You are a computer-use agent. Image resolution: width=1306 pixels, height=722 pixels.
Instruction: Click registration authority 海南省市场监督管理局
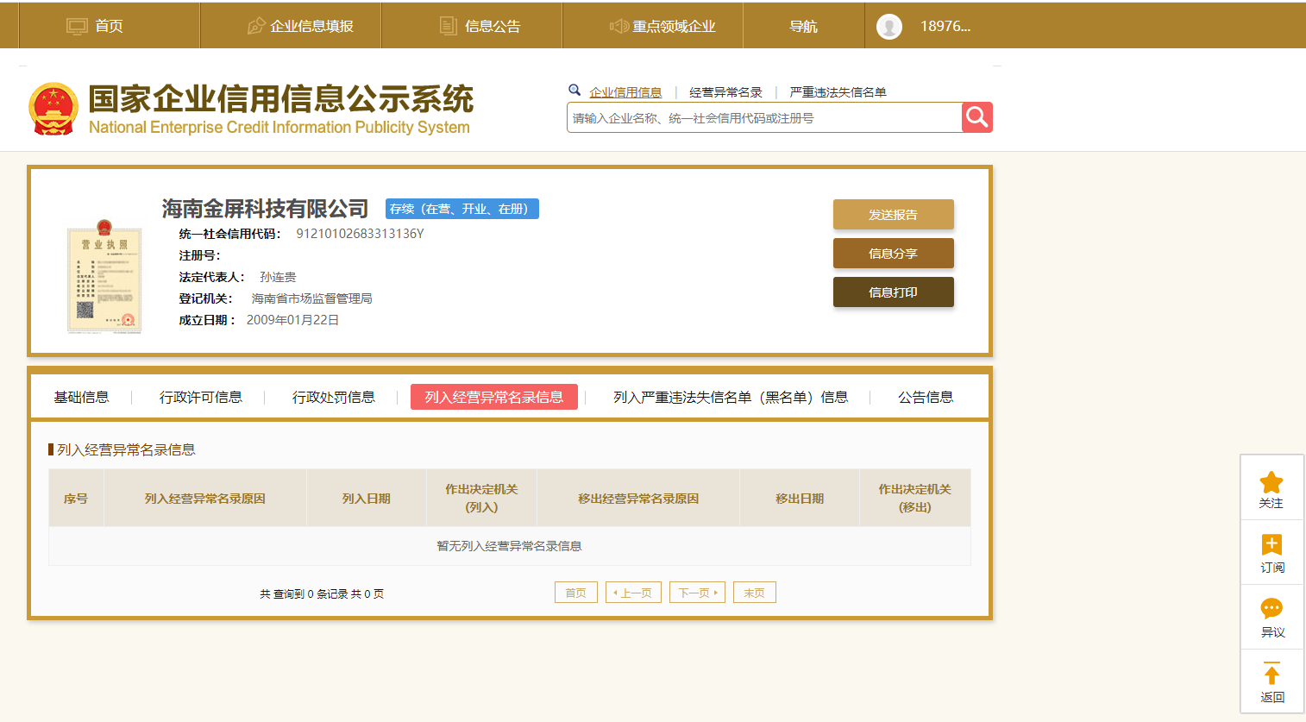(312, 298)
